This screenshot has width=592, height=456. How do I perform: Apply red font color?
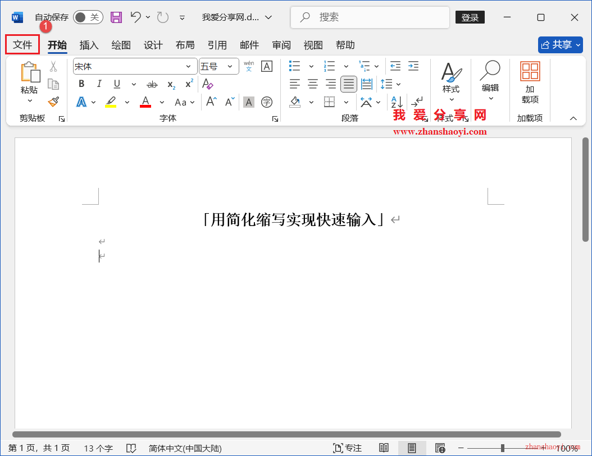(145, 102)
